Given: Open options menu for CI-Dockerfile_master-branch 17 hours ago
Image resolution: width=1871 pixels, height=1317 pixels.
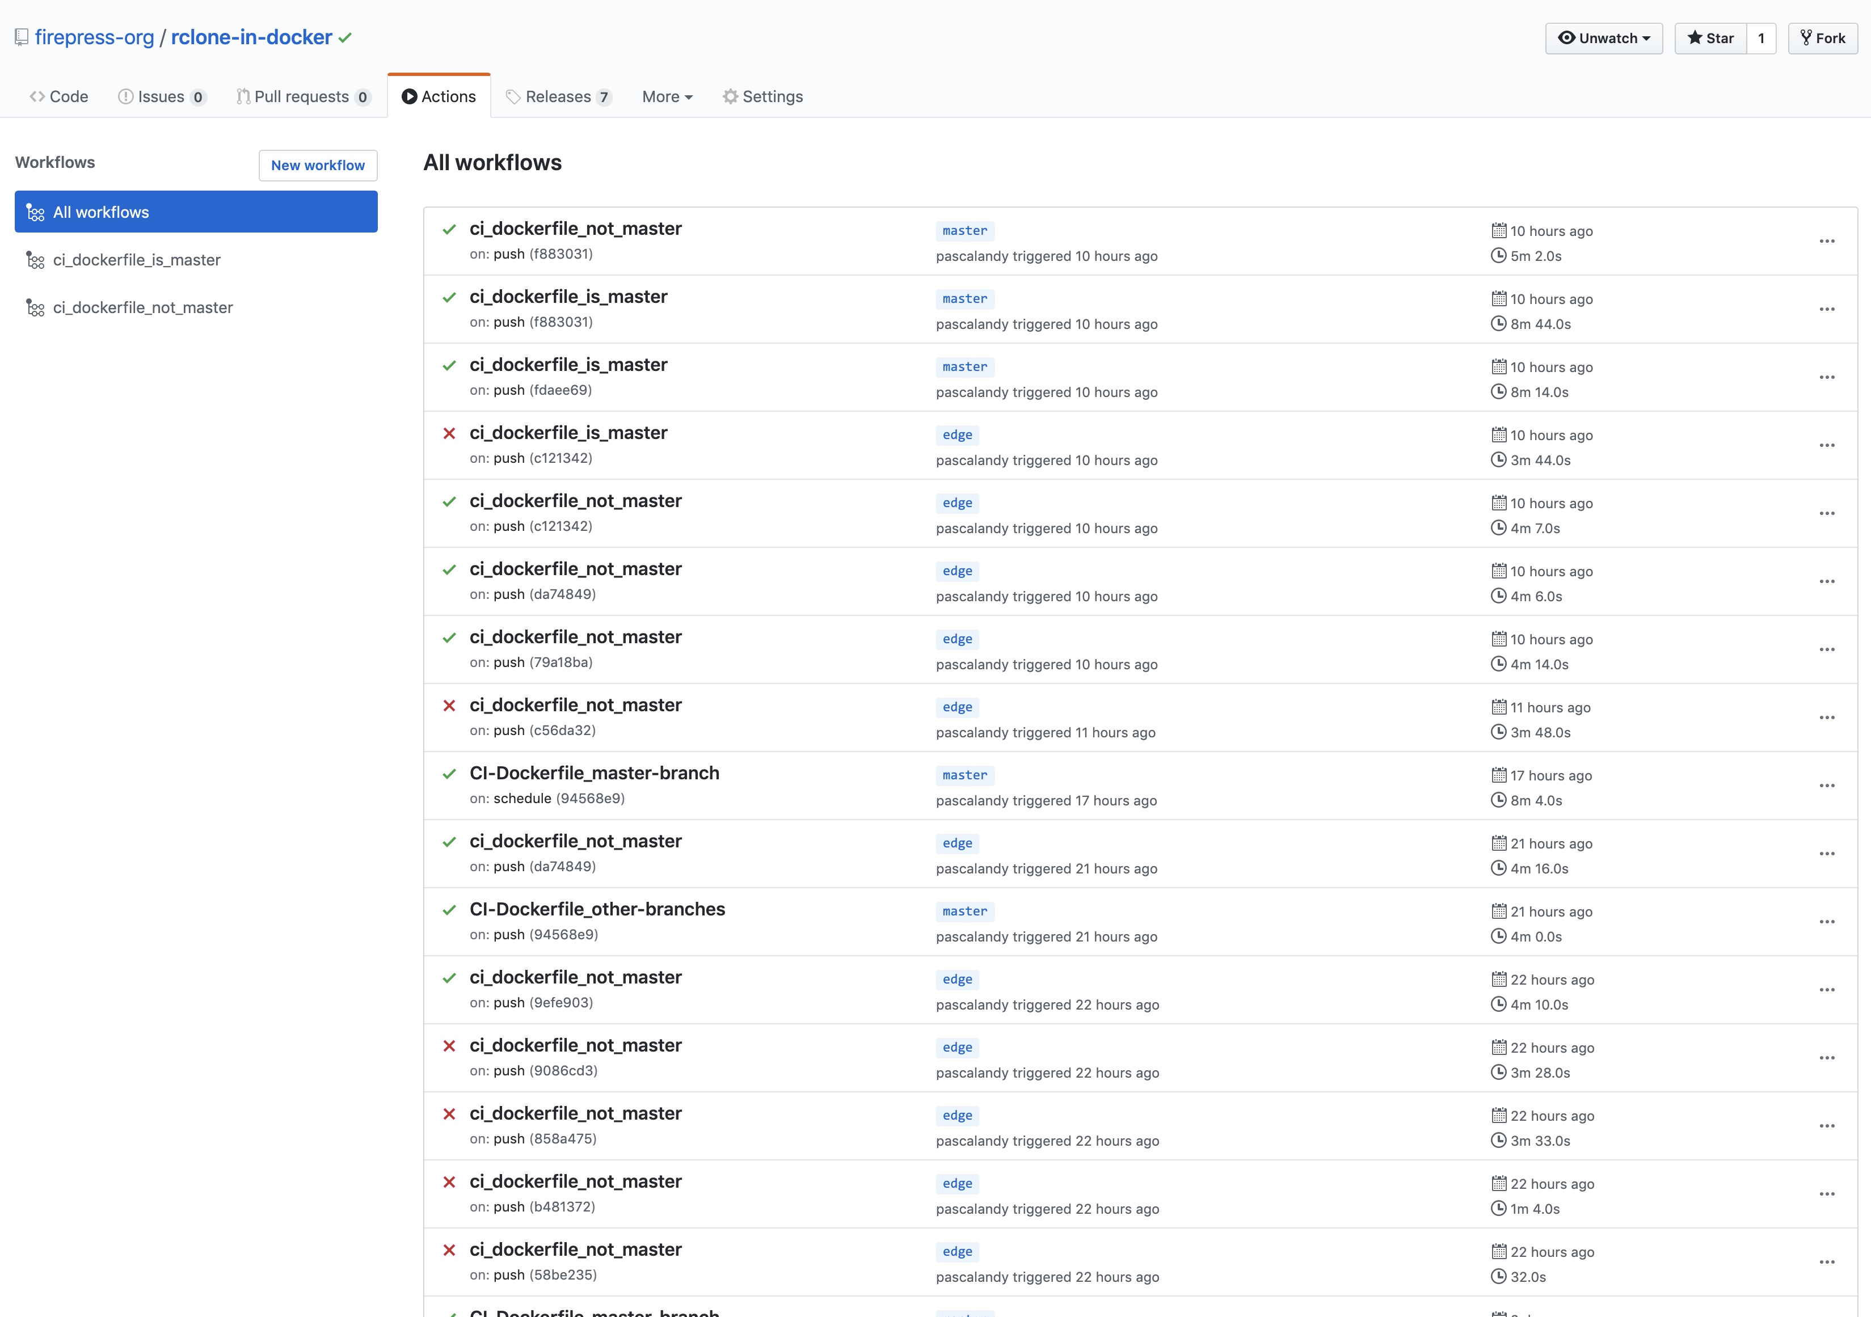Looking at the screenshot, I should [x=1827, y=786].
